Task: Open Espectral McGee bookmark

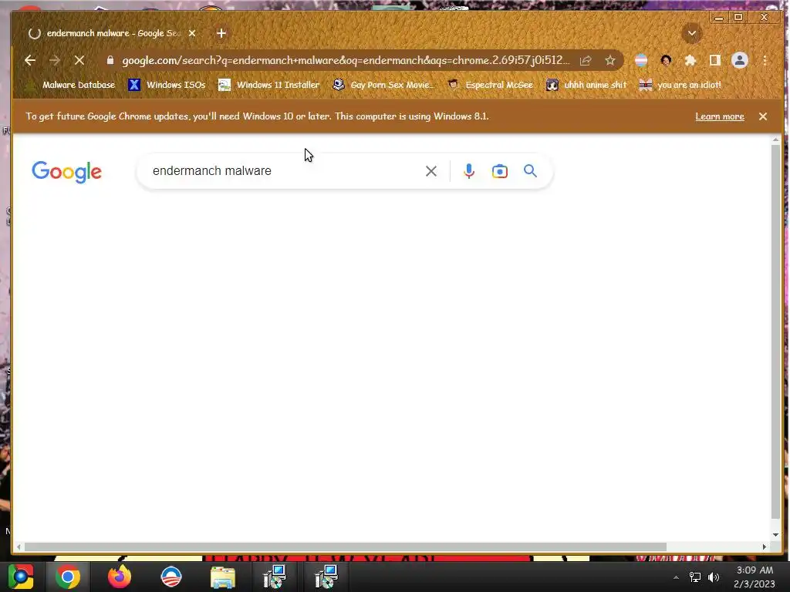Action: pyautogui.click(x=490, y=85)
